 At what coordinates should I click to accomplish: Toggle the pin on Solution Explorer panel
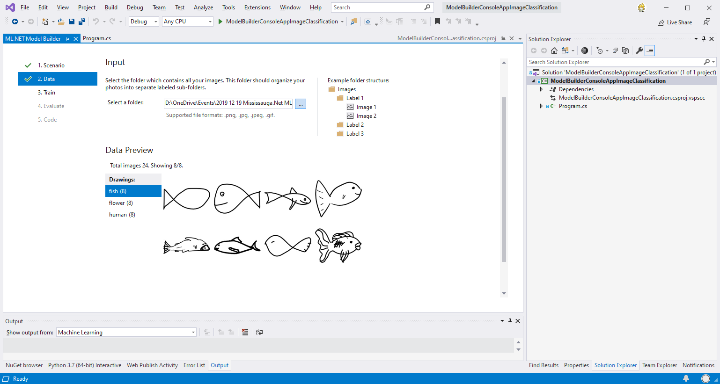[x=704, y=39]
